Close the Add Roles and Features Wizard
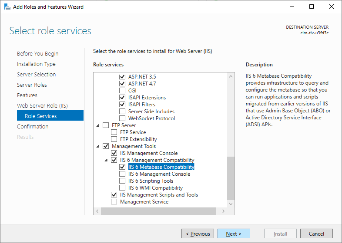342x243 pixels. 332,7
